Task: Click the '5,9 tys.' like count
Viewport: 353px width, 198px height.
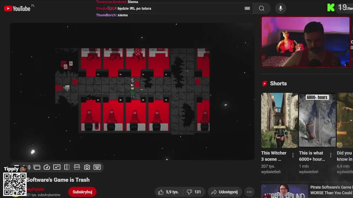Action: (x=172, y=192)
